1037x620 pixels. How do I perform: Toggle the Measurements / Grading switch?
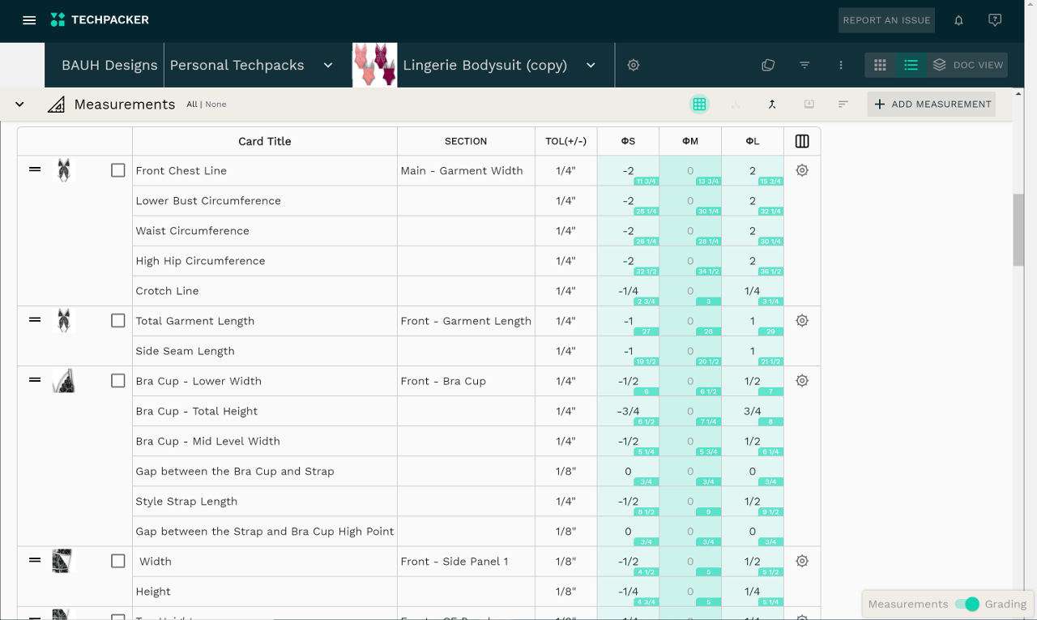967,604
